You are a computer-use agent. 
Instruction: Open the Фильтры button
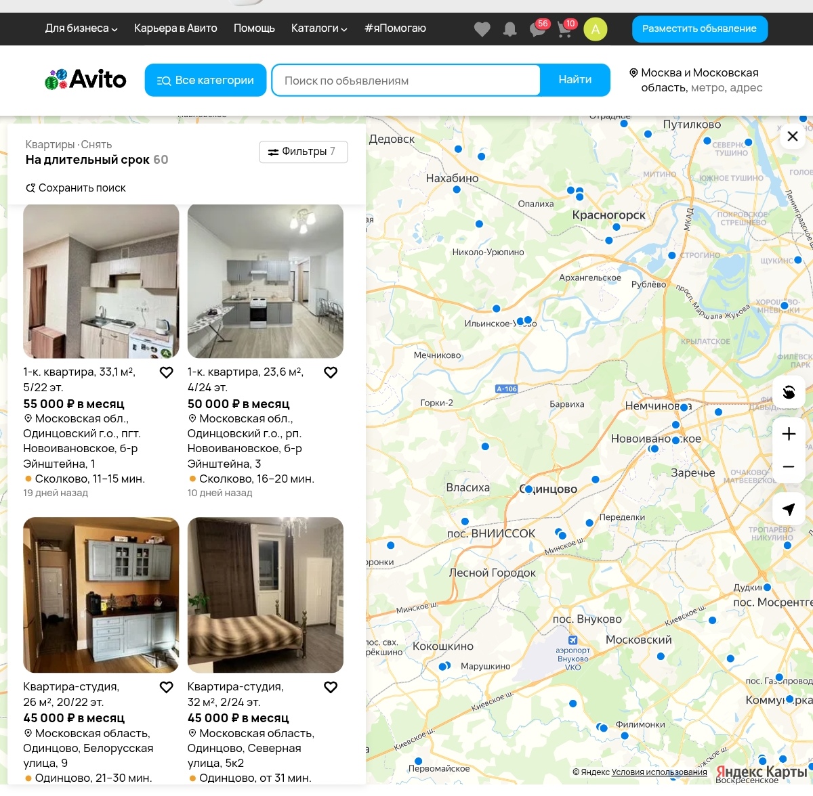303,152
